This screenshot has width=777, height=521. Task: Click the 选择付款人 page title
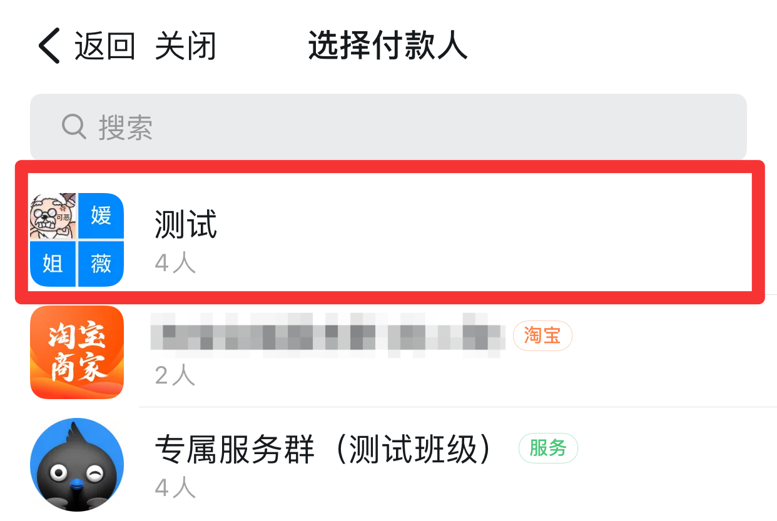pos(388,46)
